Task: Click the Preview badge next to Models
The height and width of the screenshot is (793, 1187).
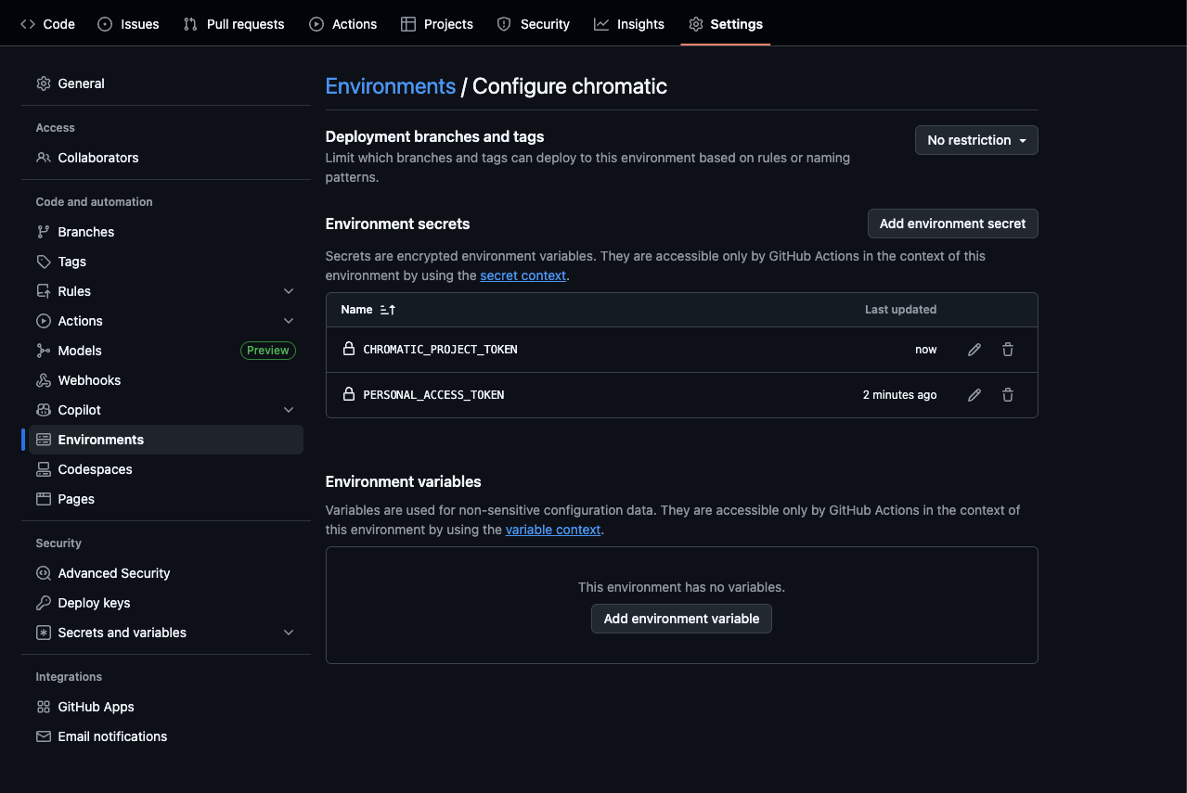Action: point(268,351)
